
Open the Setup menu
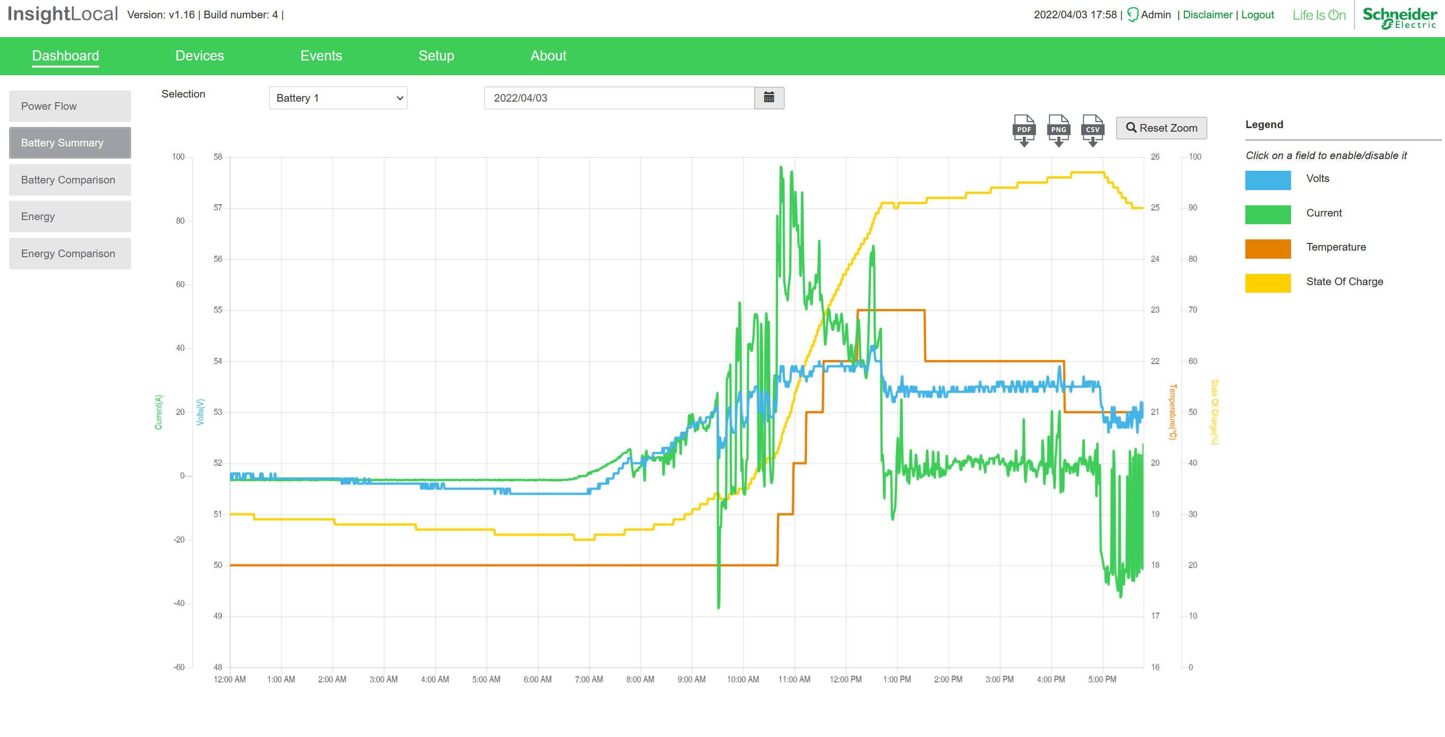click(436, 55)
